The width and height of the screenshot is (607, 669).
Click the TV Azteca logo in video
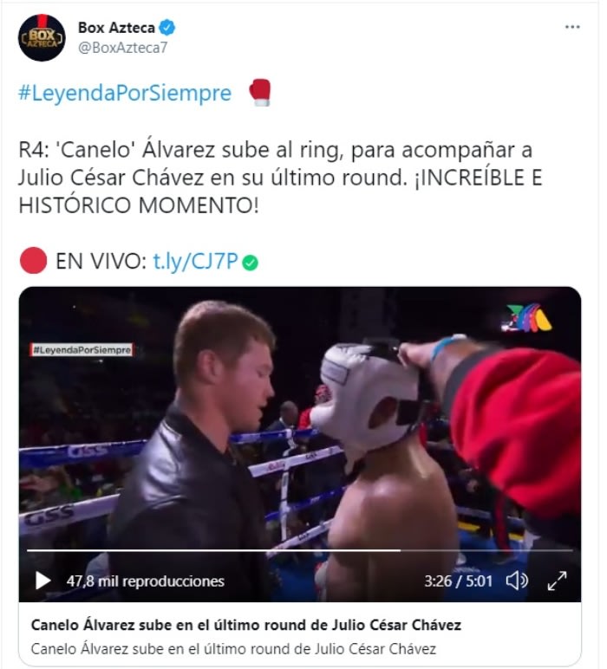pyautogui.click(x=527, y=318)
